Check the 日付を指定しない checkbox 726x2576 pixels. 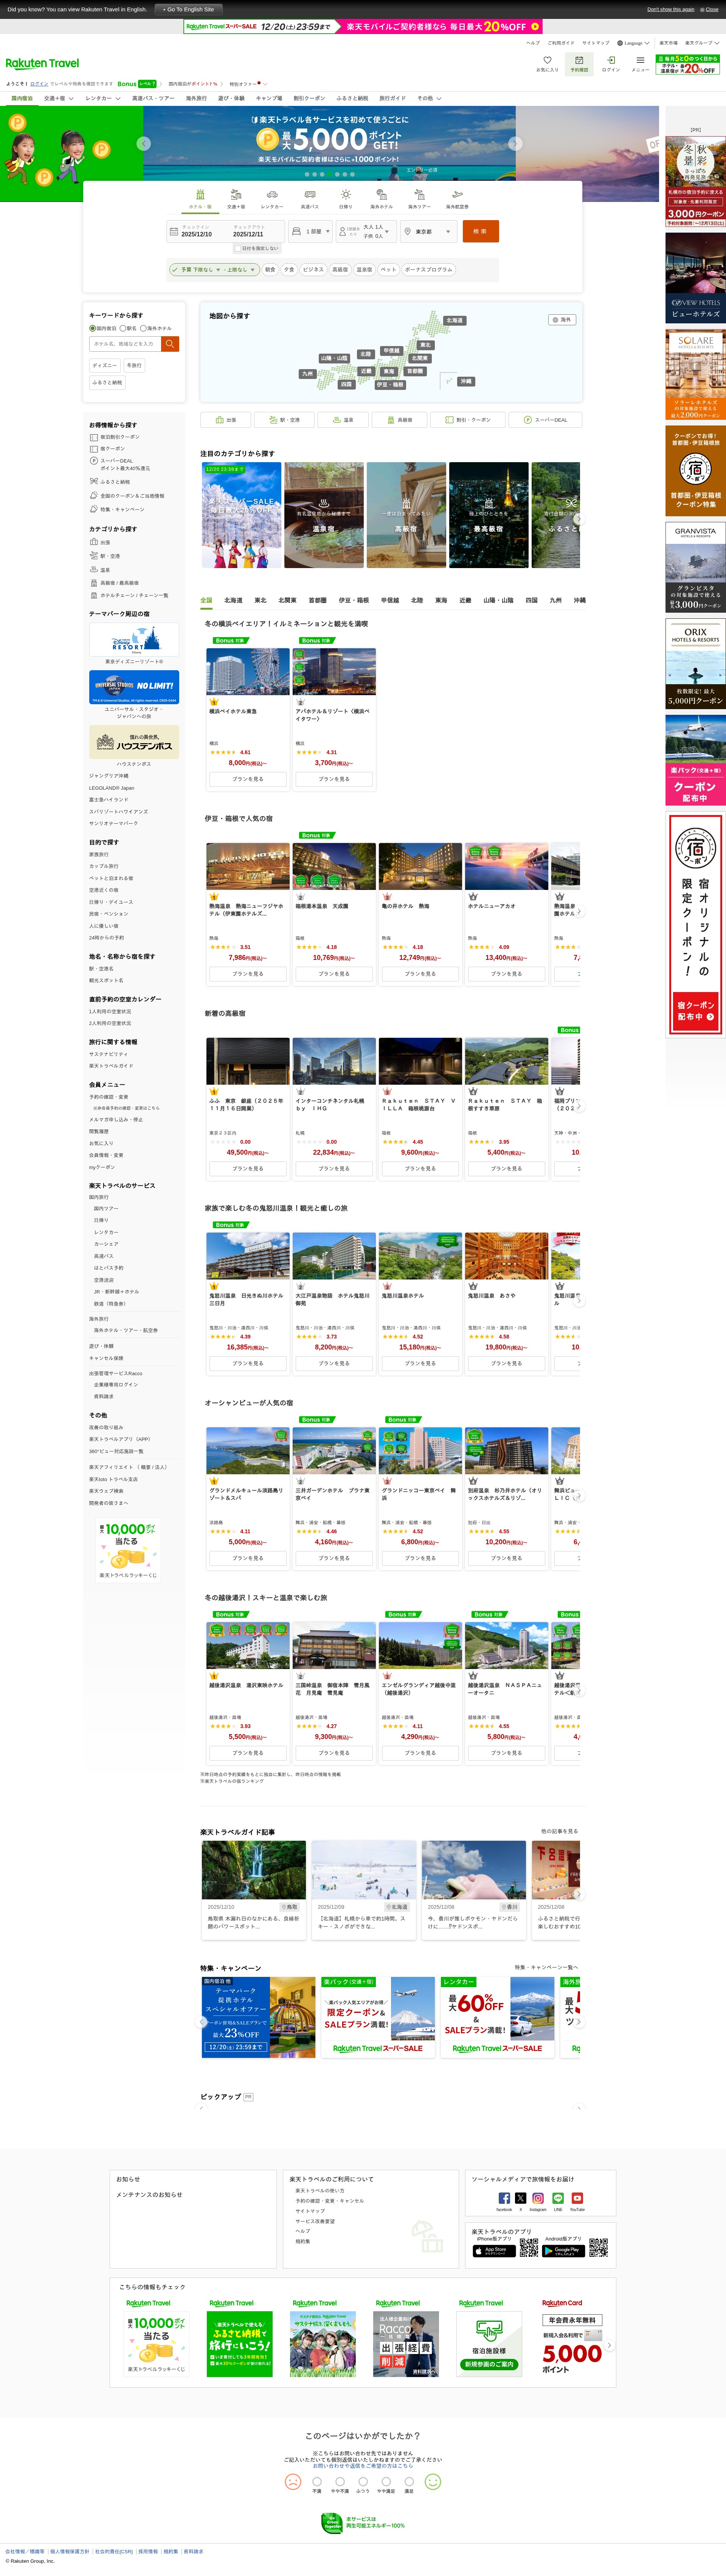pos(237,248)
